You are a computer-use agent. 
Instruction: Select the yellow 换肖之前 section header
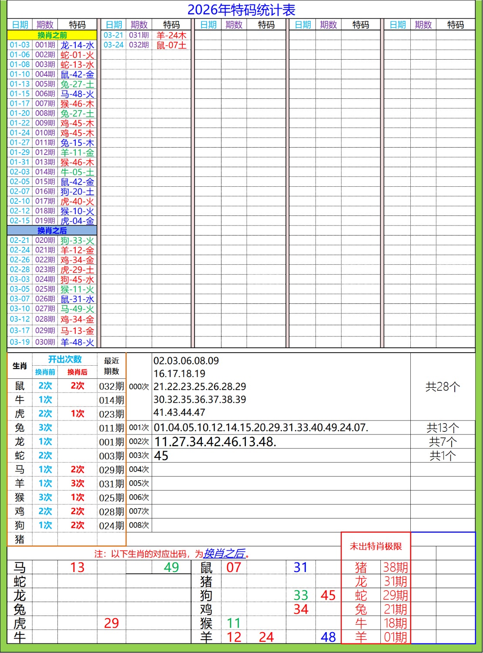point(52,35)
